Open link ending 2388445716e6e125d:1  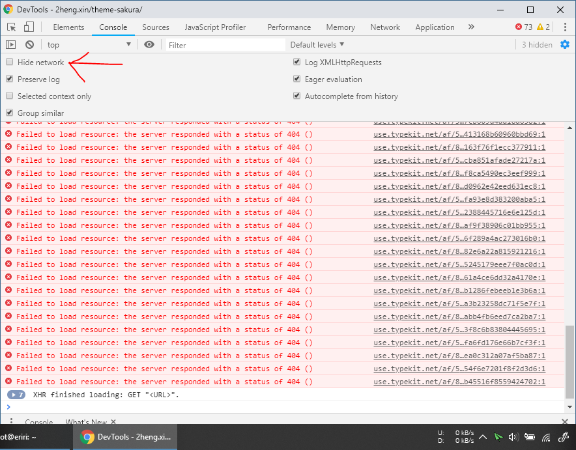(x=459, y=212)
